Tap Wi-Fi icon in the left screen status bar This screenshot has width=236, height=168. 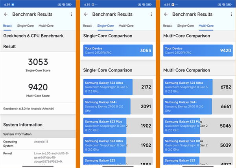pyautogui.click(x=64, y=5)
